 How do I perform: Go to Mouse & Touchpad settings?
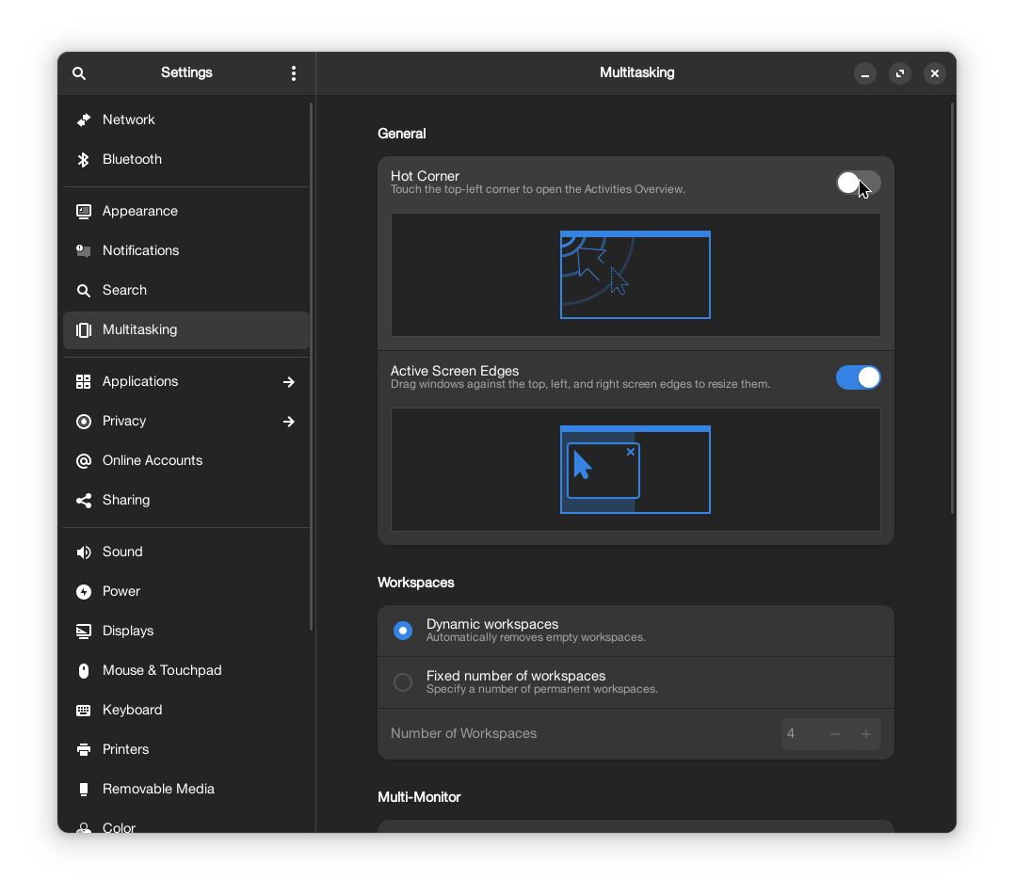[x=162, y=671]
